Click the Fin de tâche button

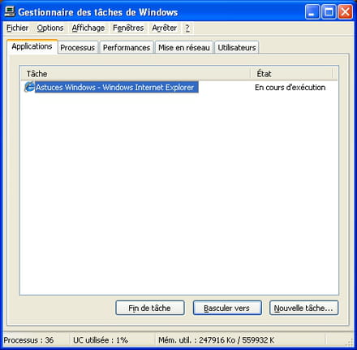pos(150,308)
